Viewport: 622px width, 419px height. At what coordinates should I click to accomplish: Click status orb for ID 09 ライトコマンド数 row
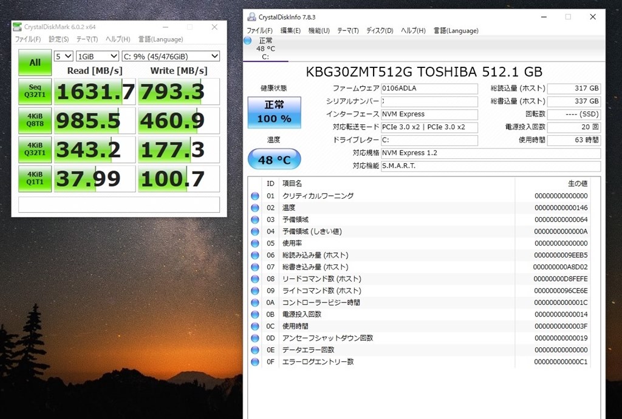click(255, 290)
